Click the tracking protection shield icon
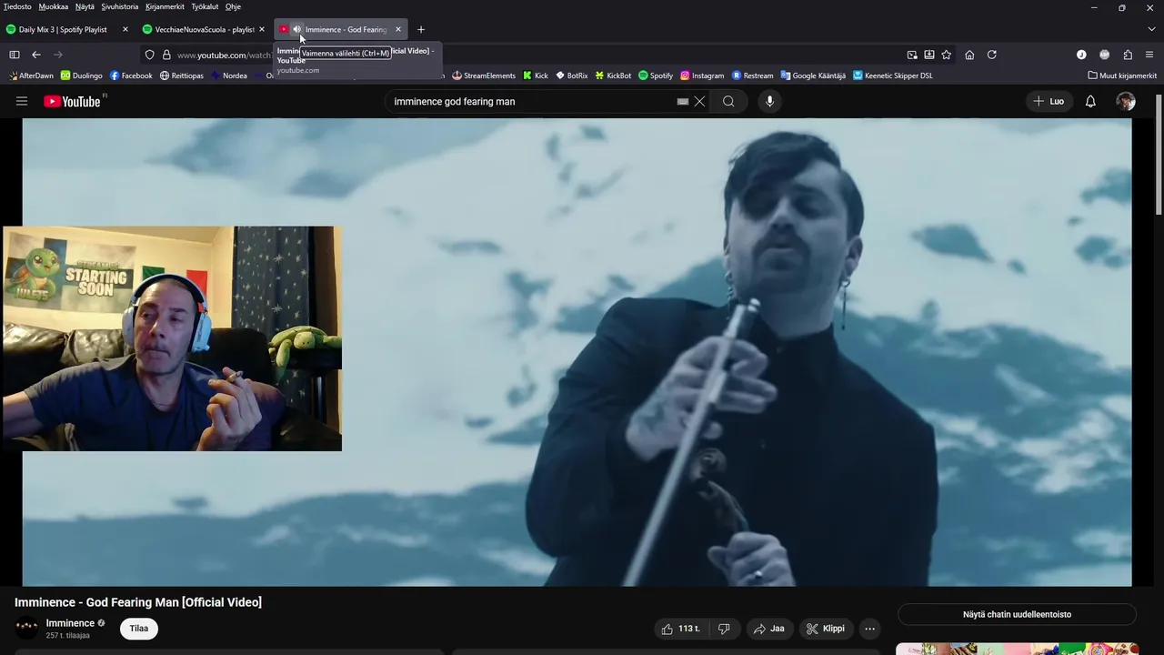This screenshot has width=1164, height=655. coord(150,55)
